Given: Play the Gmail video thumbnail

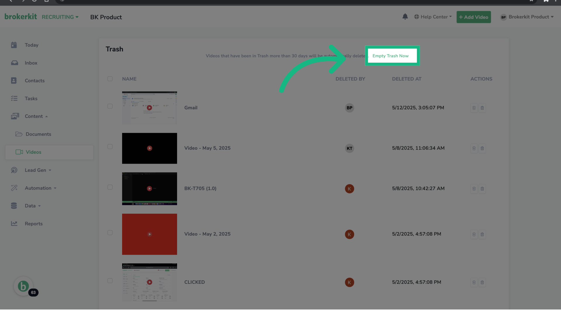Looking at the screenshot, I should pos(149,108).
